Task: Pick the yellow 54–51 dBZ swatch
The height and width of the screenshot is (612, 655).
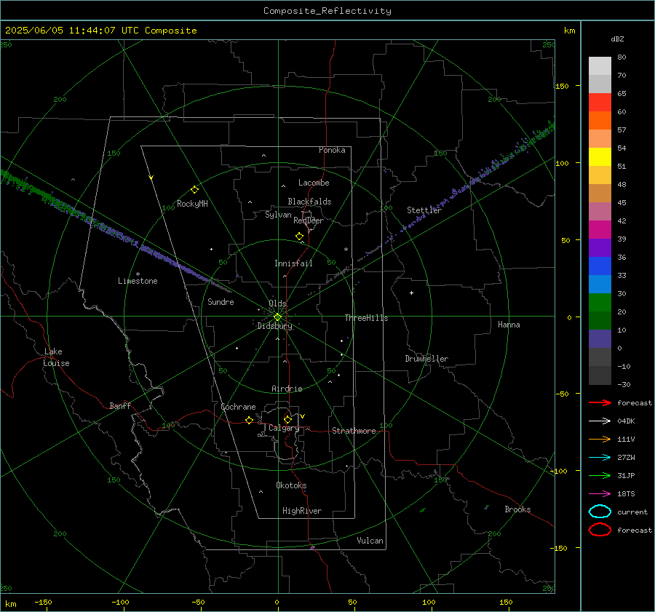Action: pos(600,157)
